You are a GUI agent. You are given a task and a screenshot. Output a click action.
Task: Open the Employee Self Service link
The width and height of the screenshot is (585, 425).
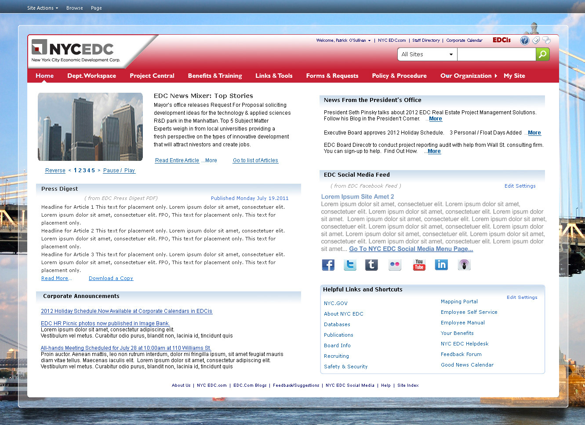tap(469, 312)
